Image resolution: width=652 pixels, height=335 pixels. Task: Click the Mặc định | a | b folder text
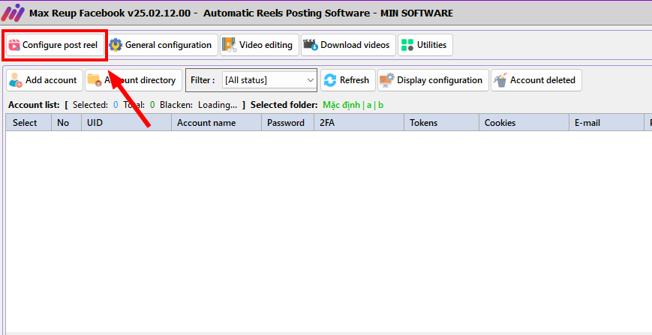tap(353, 105)
